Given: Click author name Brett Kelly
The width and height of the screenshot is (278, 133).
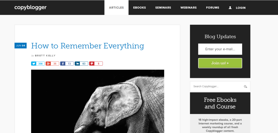Looking at the screenshot, I should [x=45, y=56].
